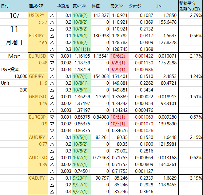Click the 移動平均乖離(90日) header
Image resolution: width=203 pixels, height=195 pixels.
coord(190,6)
